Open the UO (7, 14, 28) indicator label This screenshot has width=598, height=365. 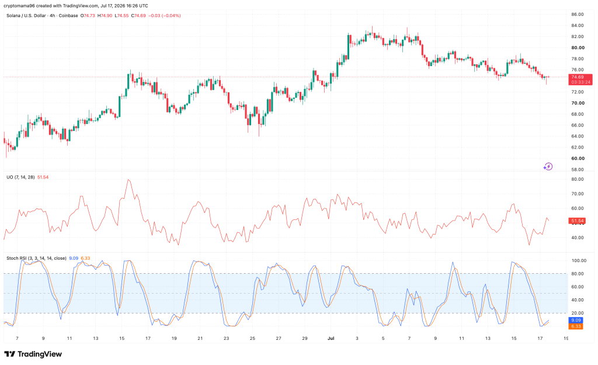(20, 177)
